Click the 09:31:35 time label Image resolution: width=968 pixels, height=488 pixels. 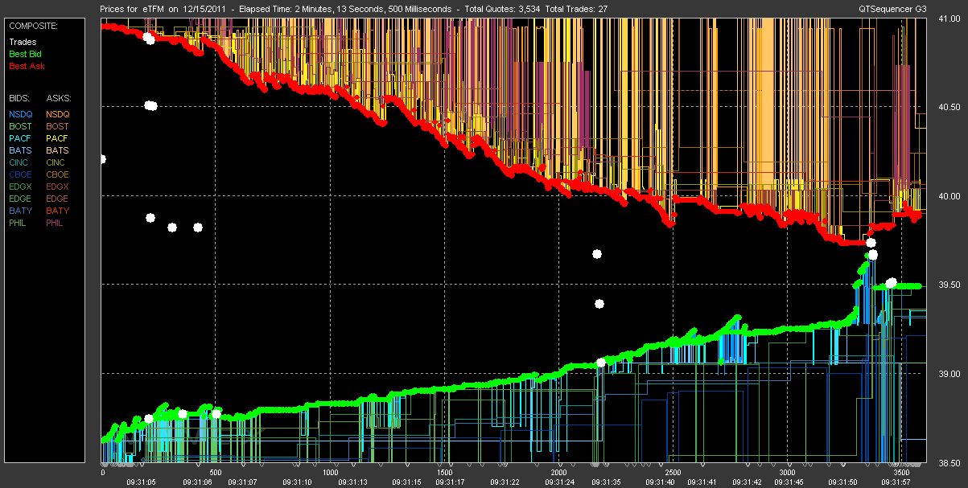[607, 482]
